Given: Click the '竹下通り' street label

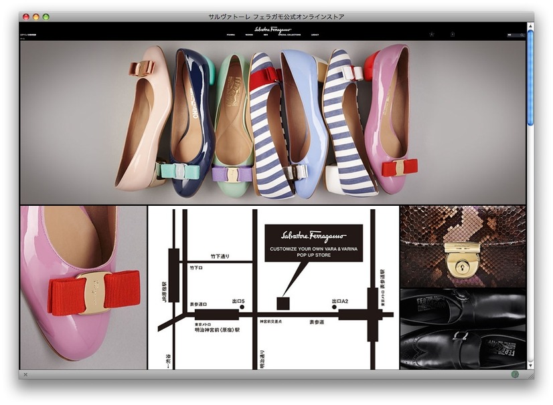Looking at the screenshot, I should click(x=220, y=256).
